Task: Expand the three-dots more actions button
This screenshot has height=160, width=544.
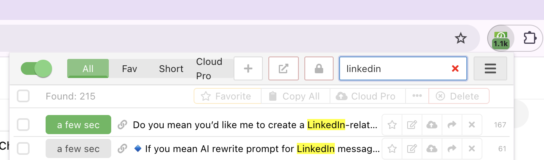Action: click(x=417, y=96)
